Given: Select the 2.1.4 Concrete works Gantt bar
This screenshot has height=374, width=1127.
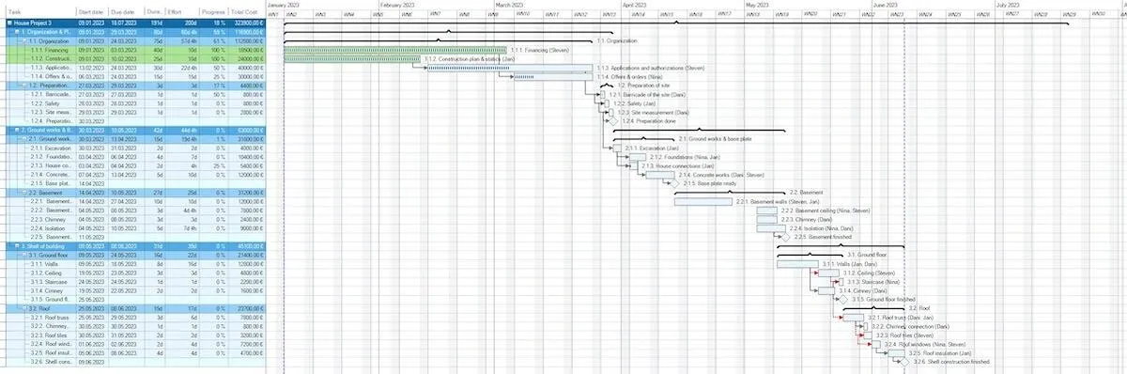Looking at the screenshot, I should [661, 175].
